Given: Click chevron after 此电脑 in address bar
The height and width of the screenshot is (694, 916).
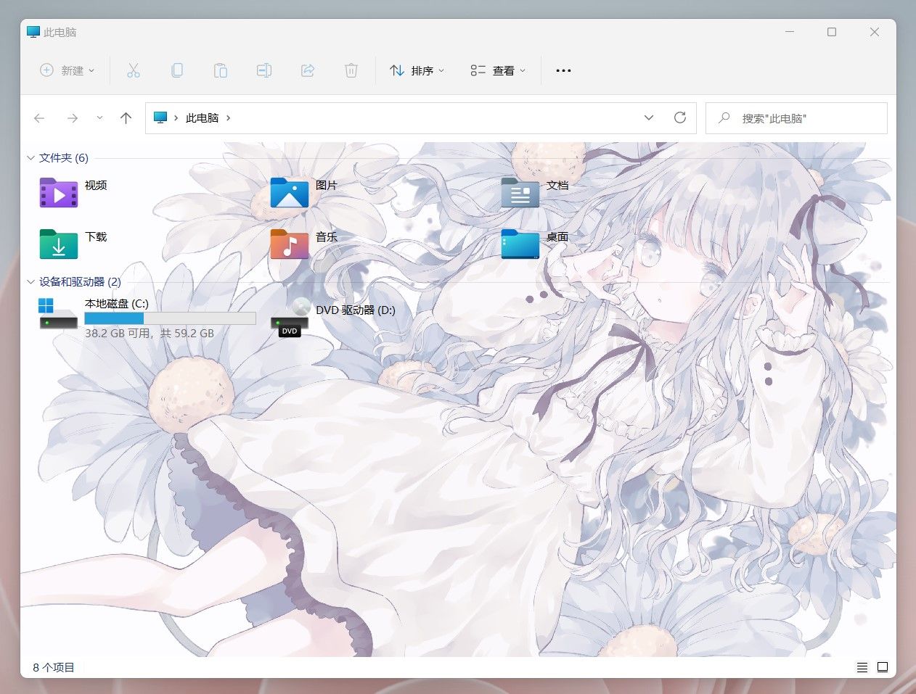Looking at the screenshot, I should point(229,117).
